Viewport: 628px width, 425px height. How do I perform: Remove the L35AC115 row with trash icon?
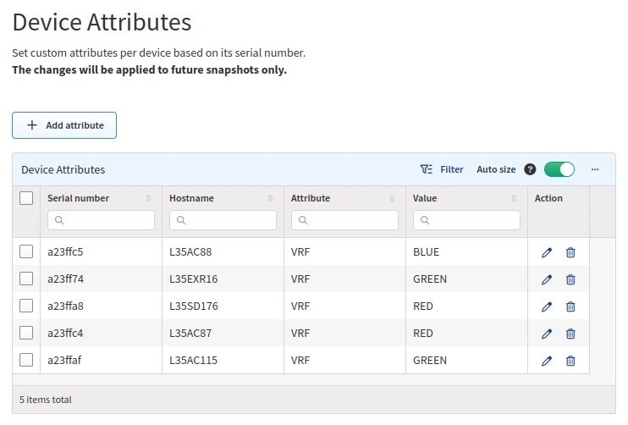click(570, 361)
